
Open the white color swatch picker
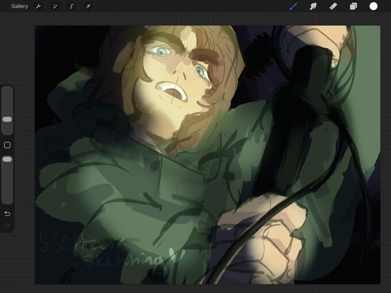[373, 6]
